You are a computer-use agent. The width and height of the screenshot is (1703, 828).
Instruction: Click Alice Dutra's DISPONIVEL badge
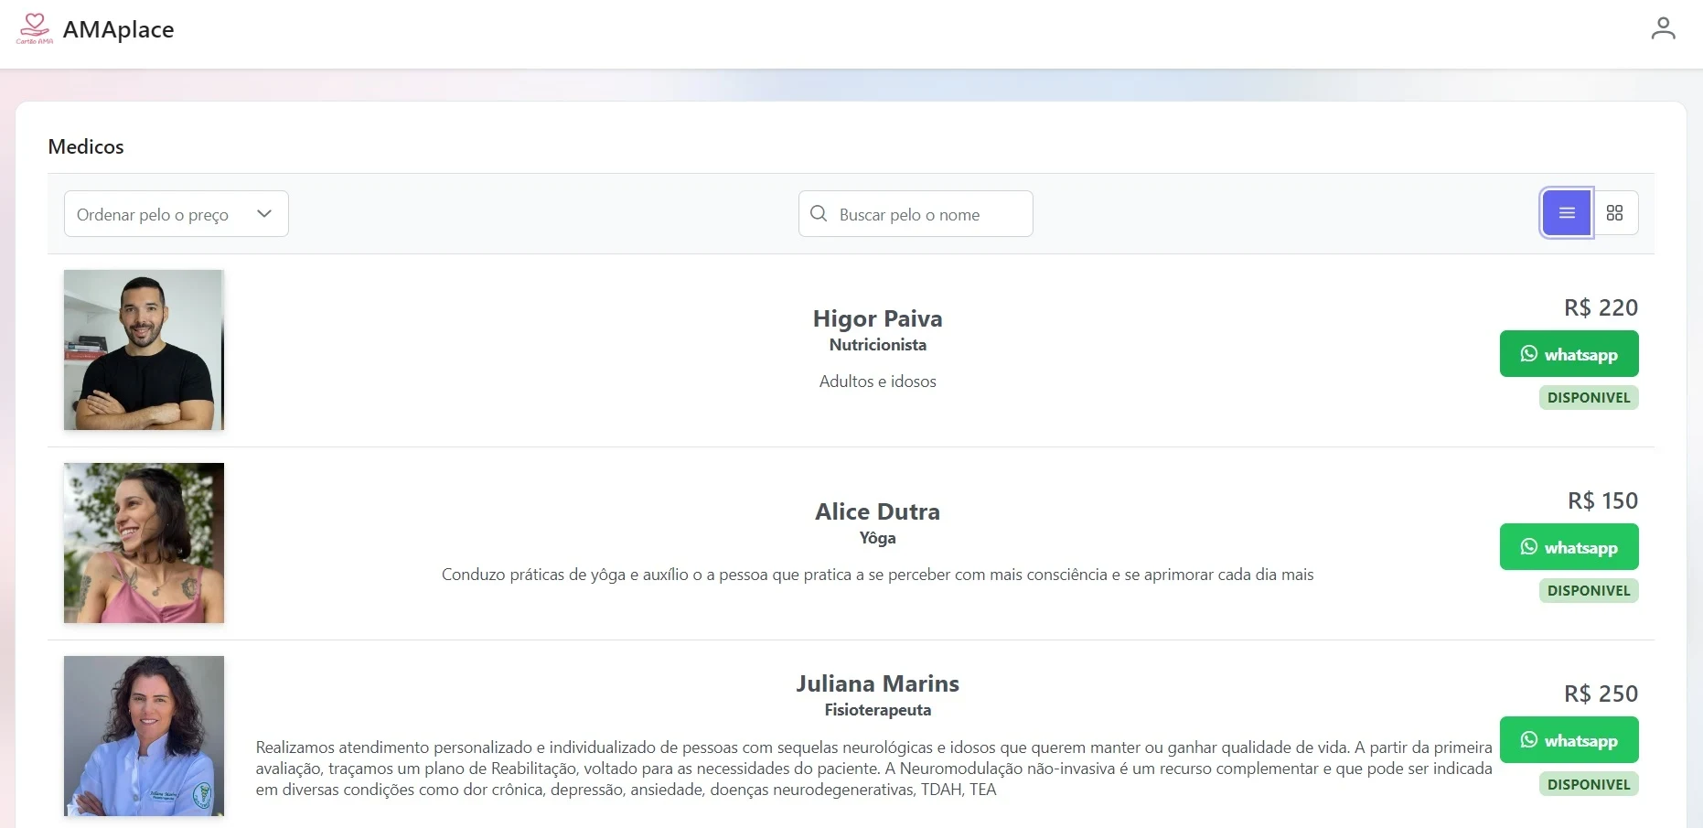click(x=1589, y=591)
